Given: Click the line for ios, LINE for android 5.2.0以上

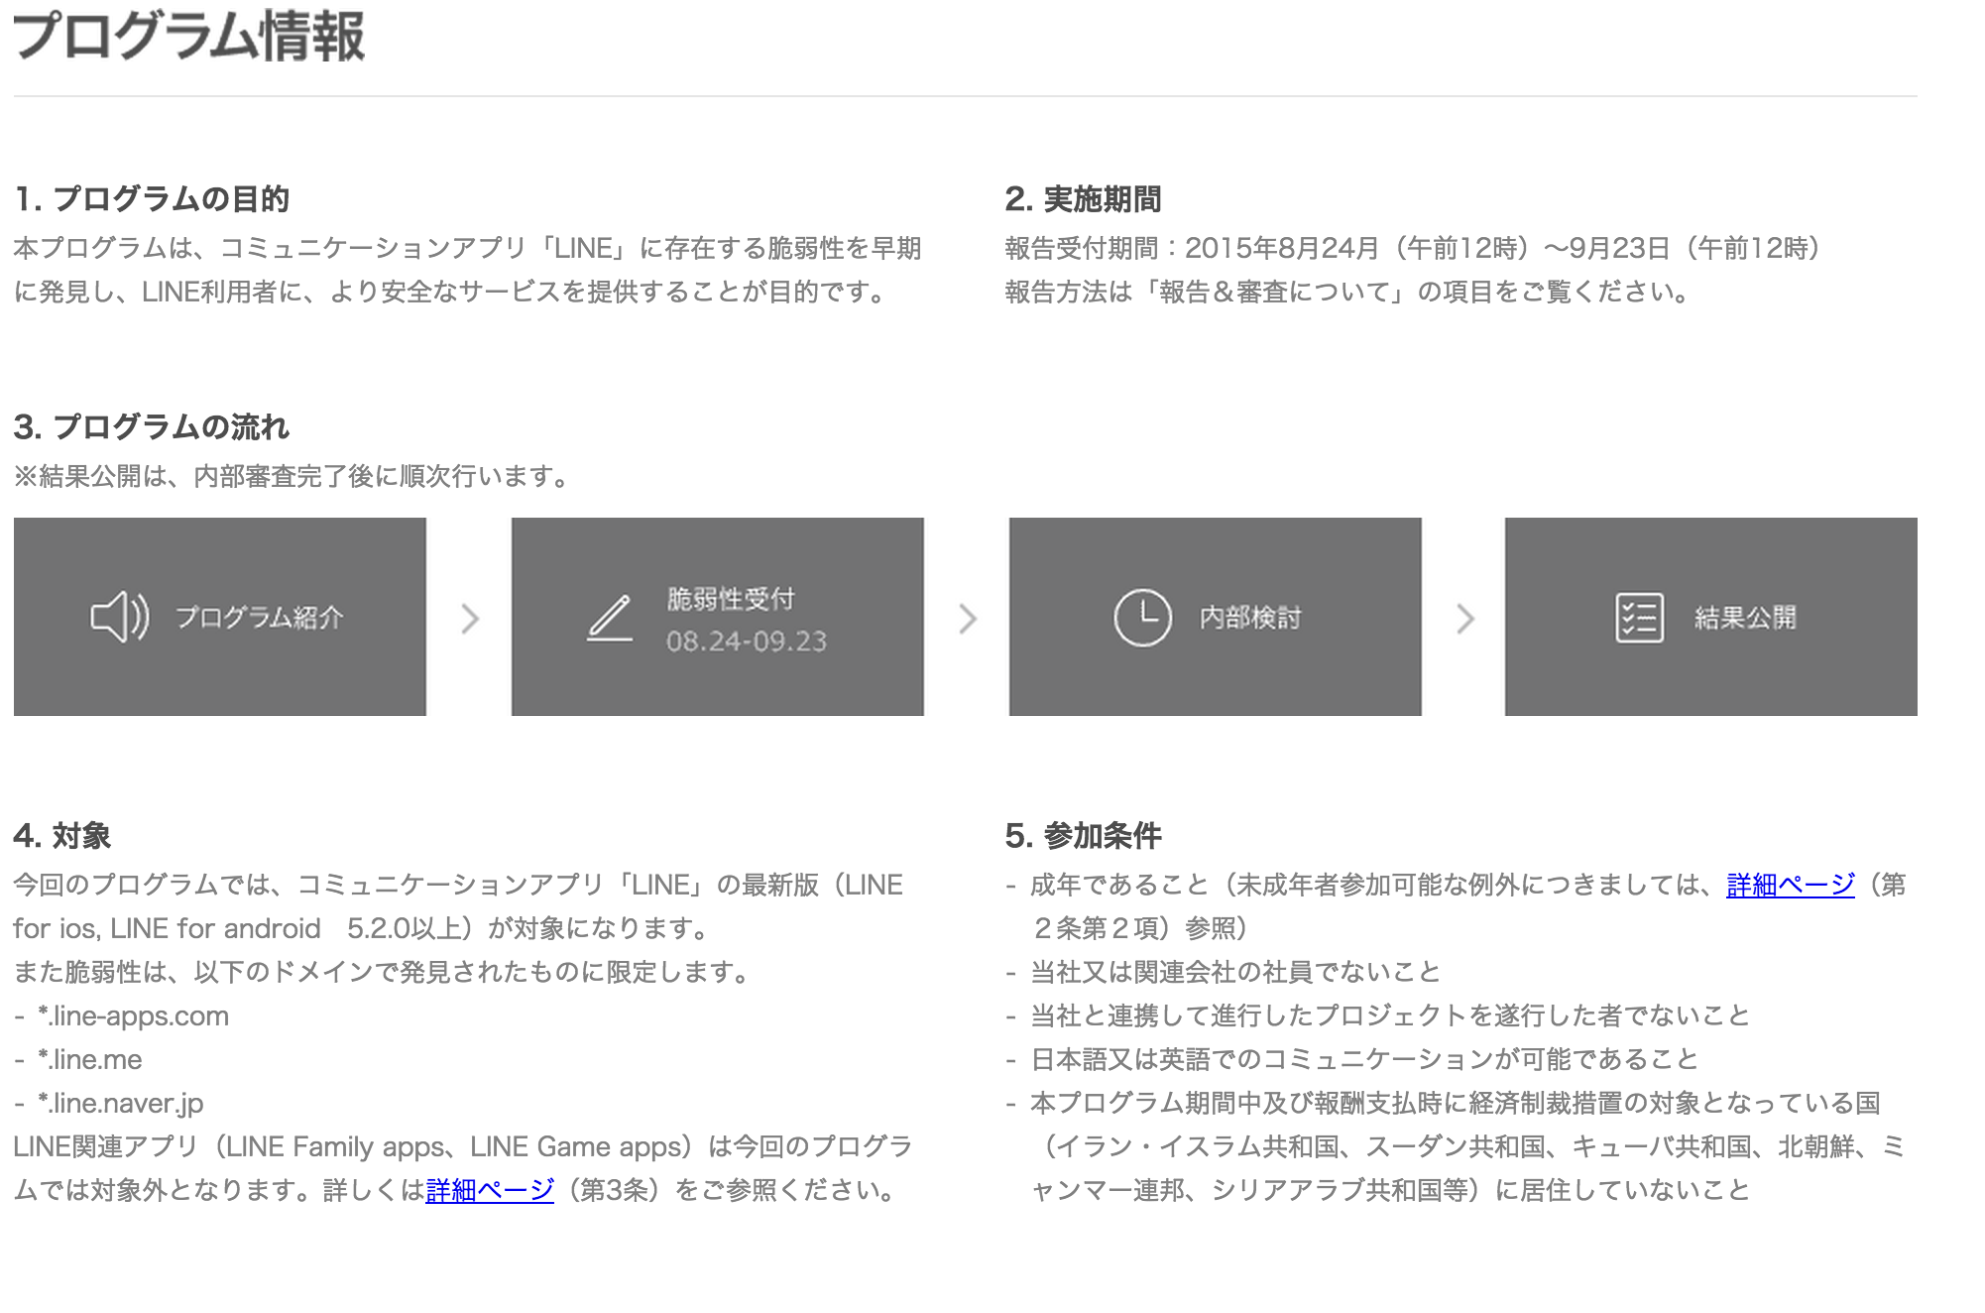Looking at the screenshot, I should point(363,928).
